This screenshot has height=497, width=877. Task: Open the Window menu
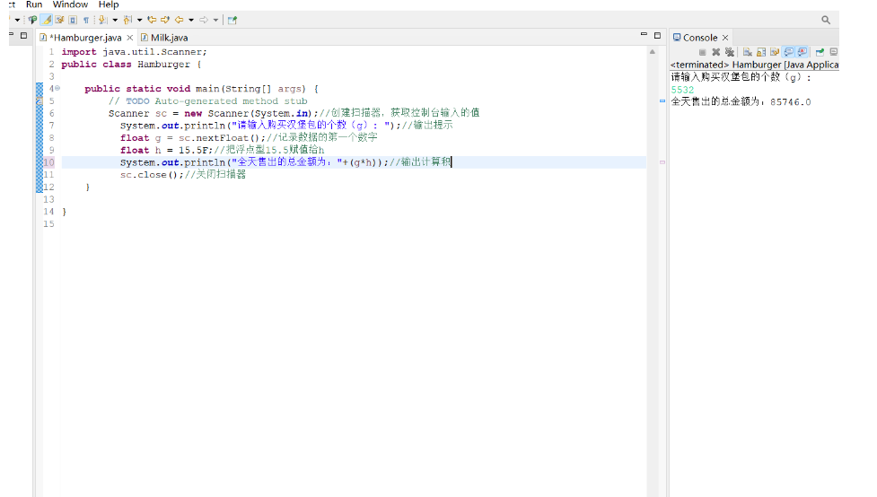pyautogui.click(x=71, y=4)
